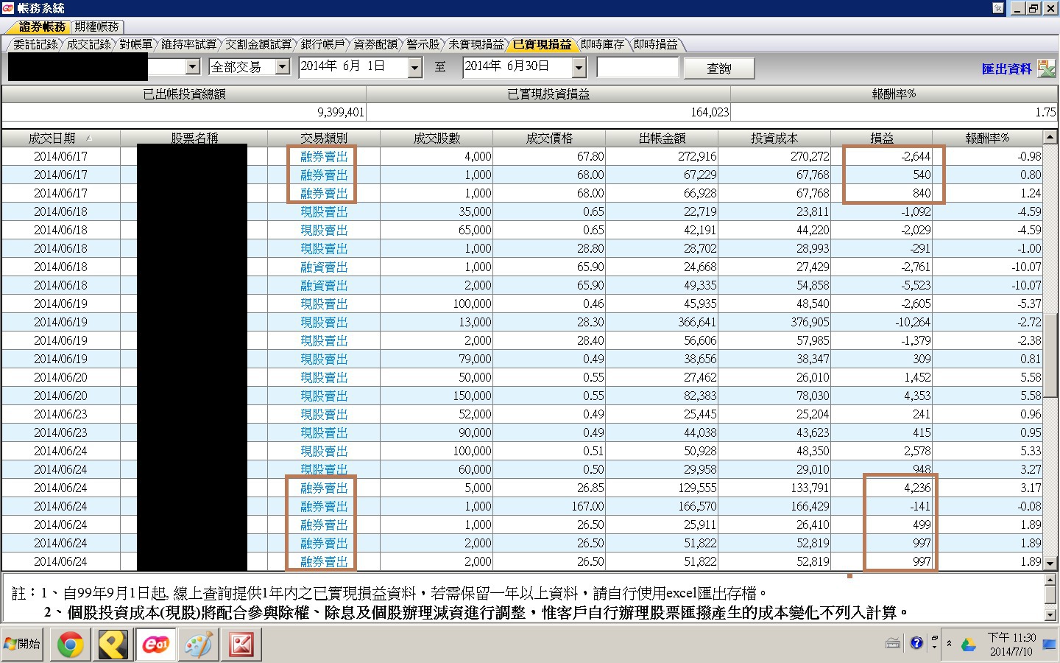Expand the 全部交易 transaction type dropdown
Viewport: 1060px width, 663px height.
283,66
